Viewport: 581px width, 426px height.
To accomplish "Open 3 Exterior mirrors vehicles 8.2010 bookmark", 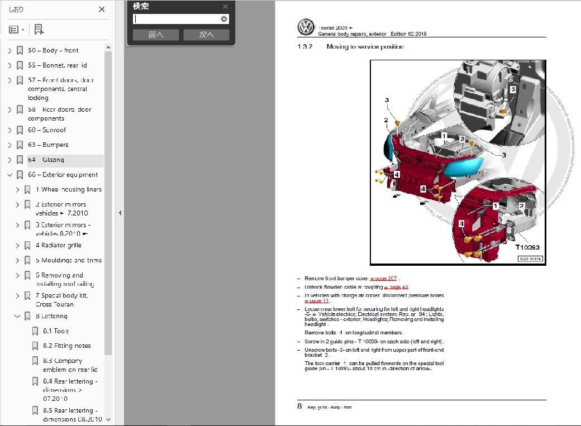I will 63,229.
